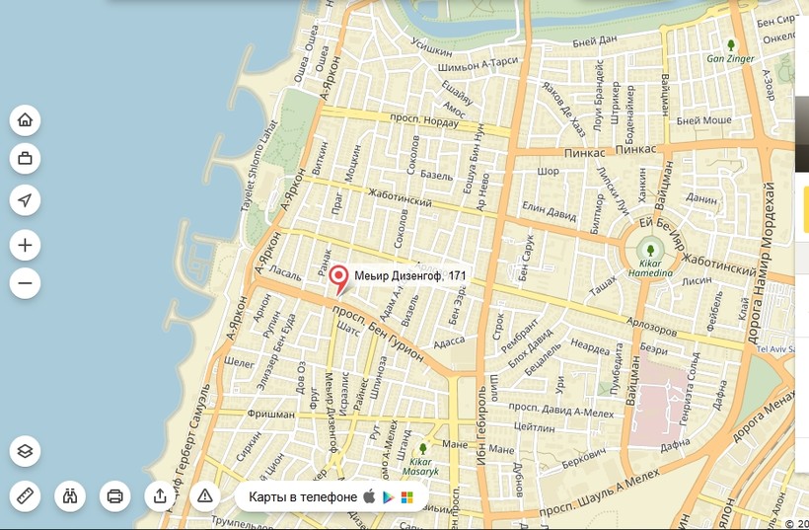Select the ruler distance measuring tool
Screen dimensions: 809x530
[25, 495]
